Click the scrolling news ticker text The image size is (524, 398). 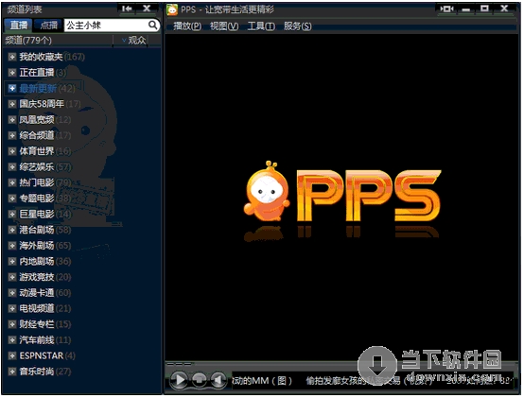point(373,380)
